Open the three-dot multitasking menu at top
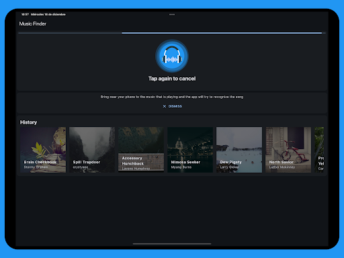 172,15
